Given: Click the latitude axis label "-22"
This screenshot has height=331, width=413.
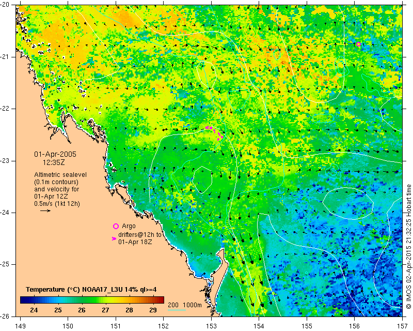Looking at the screenshot, I should click(x=5, y=109).
